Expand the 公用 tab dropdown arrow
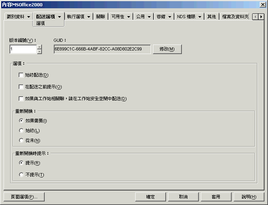The image size is (268, 205). click(149, 17)
